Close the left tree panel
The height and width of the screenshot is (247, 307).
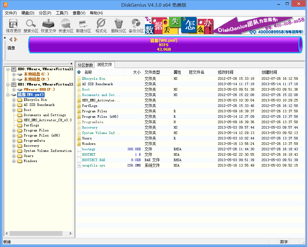[x=71, y=64]
